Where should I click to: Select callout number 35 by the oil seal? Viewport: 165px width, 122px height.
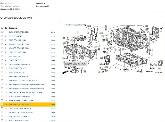(160, 69)
